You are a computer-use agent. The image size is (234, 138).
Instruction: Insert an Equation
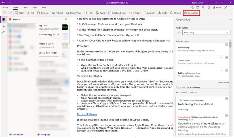(149, 13)
